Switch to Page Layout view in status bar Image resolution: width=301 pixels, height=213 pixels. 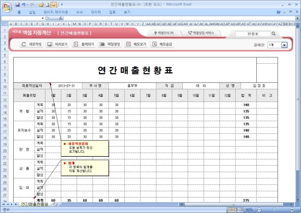[236, 209]
